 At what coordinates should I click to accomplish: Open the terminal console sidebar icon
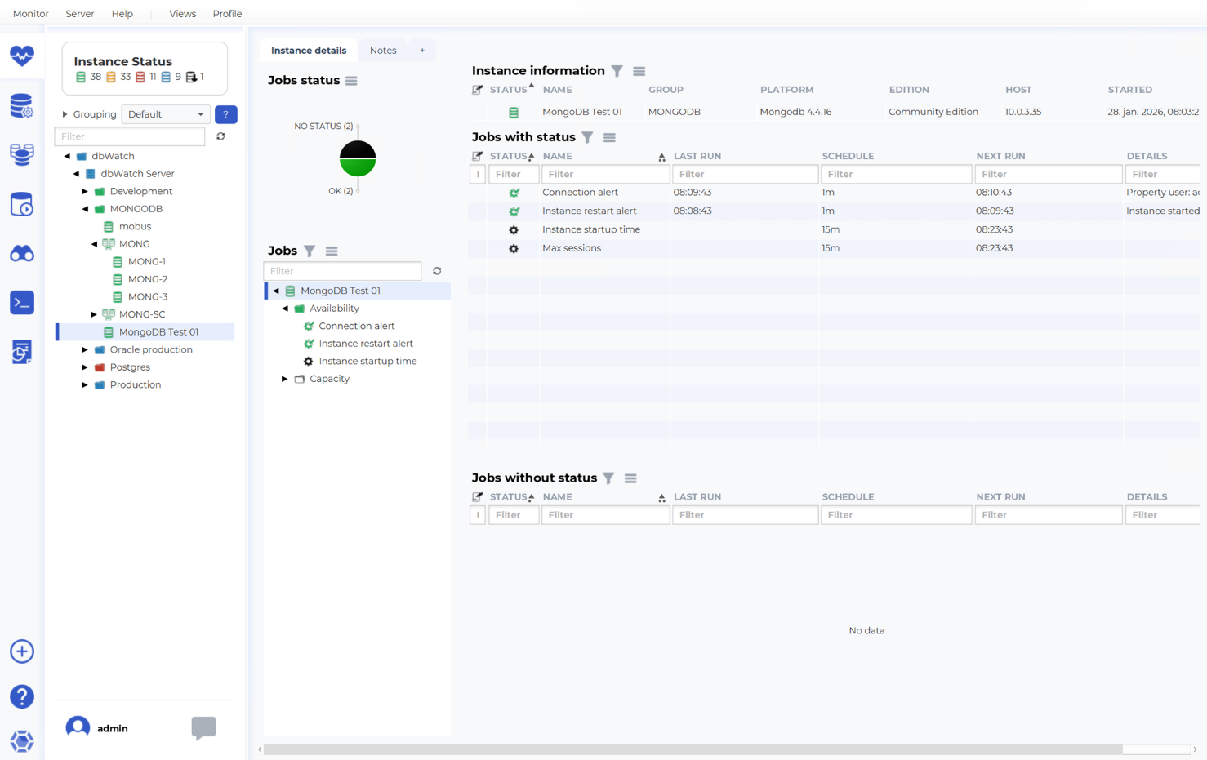pyautogui.click(x=22, y=303)
